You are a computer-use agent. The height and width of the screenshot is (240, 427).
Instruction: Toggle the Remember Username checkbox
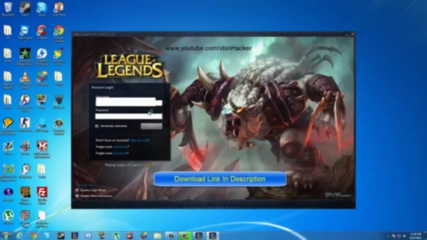97,126
